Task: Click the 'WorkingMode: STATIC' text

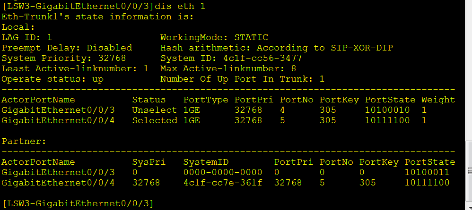Action: point(214,37)
